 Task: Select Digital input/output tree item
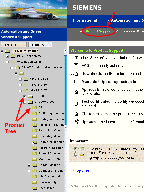pos(51,113)
